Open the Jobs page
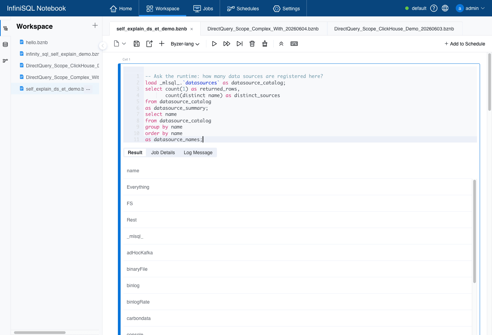 [203, 9]
